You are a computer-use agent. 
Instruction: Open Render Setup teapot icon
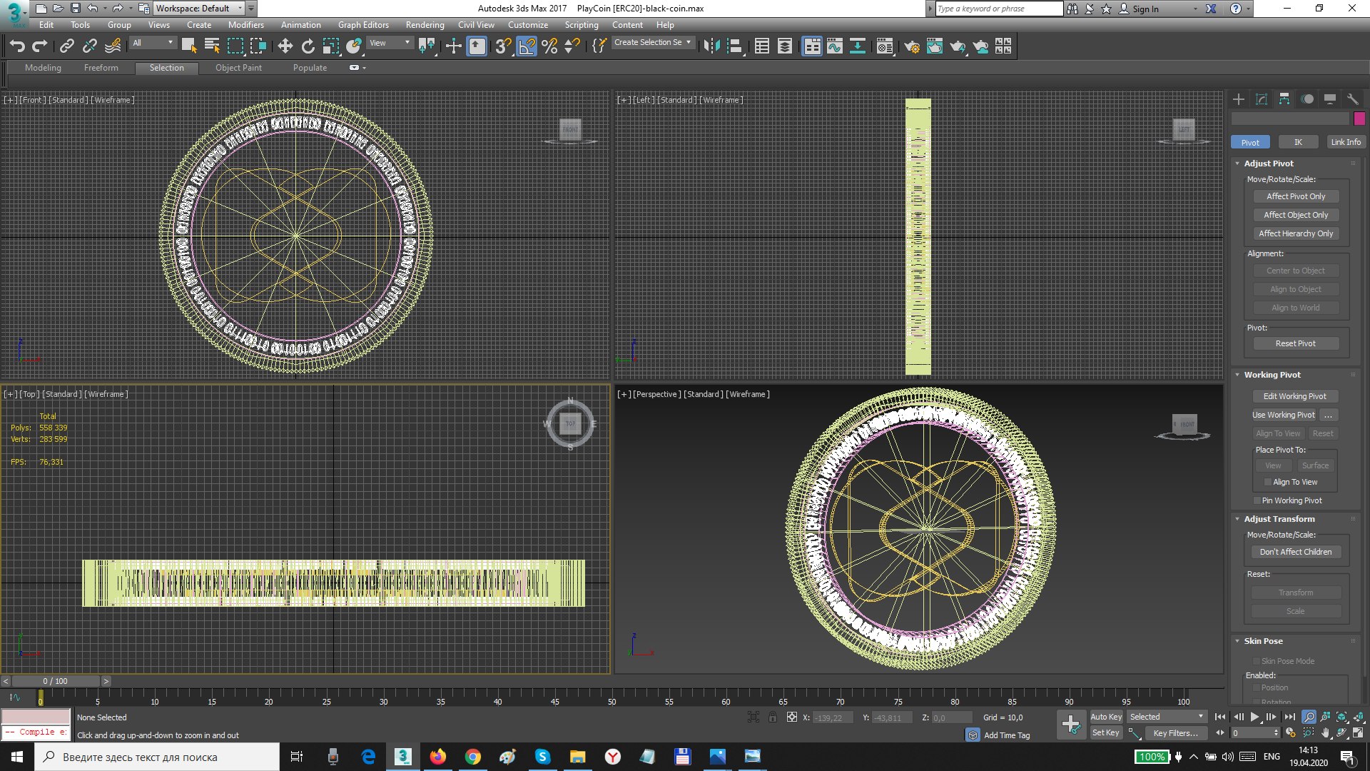912,46
